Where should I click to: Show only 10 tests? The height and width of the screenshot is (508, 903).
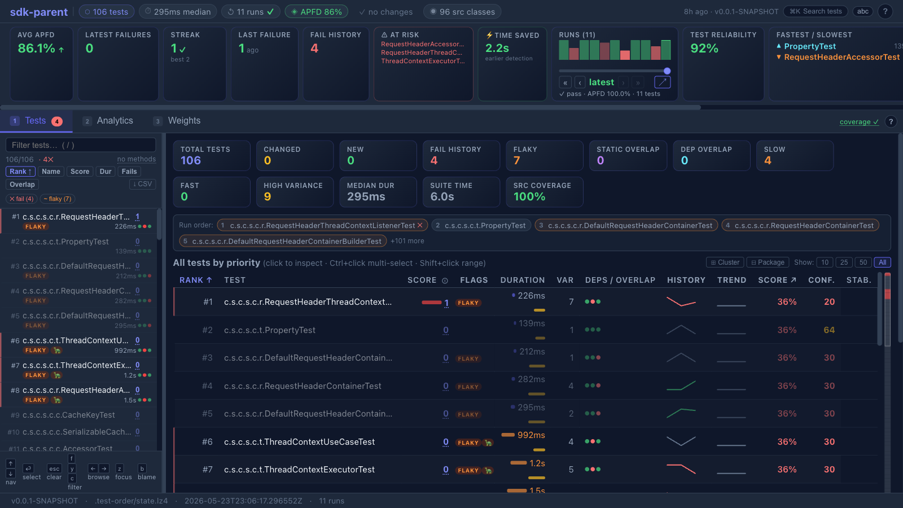[x=825, y=262]
